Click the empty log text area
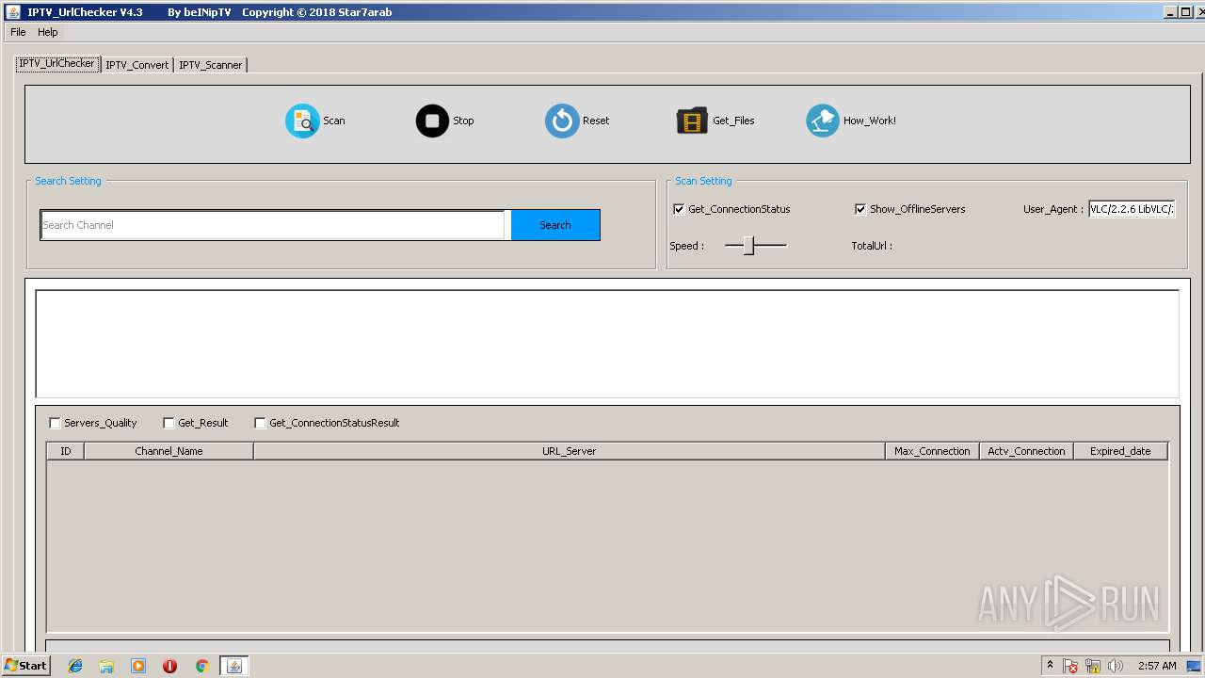Viewport: 1205px width, 678px height. 607,344
